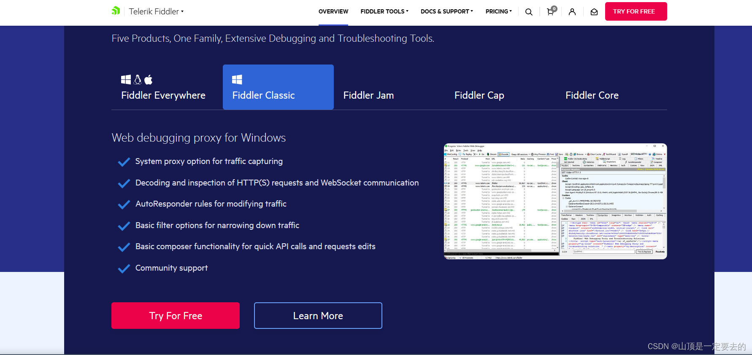Viewport: 752px width, 355px height.
Task: Click the contact envelope icon
Action: point(594,12)
